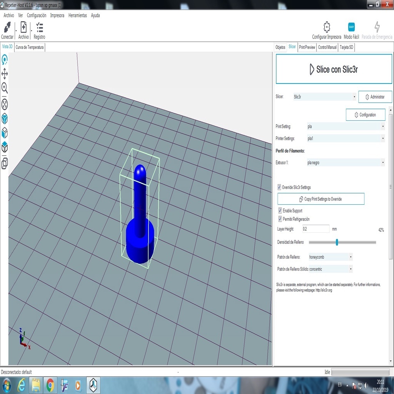Switch to the Print Preview tab

[307, 47]
